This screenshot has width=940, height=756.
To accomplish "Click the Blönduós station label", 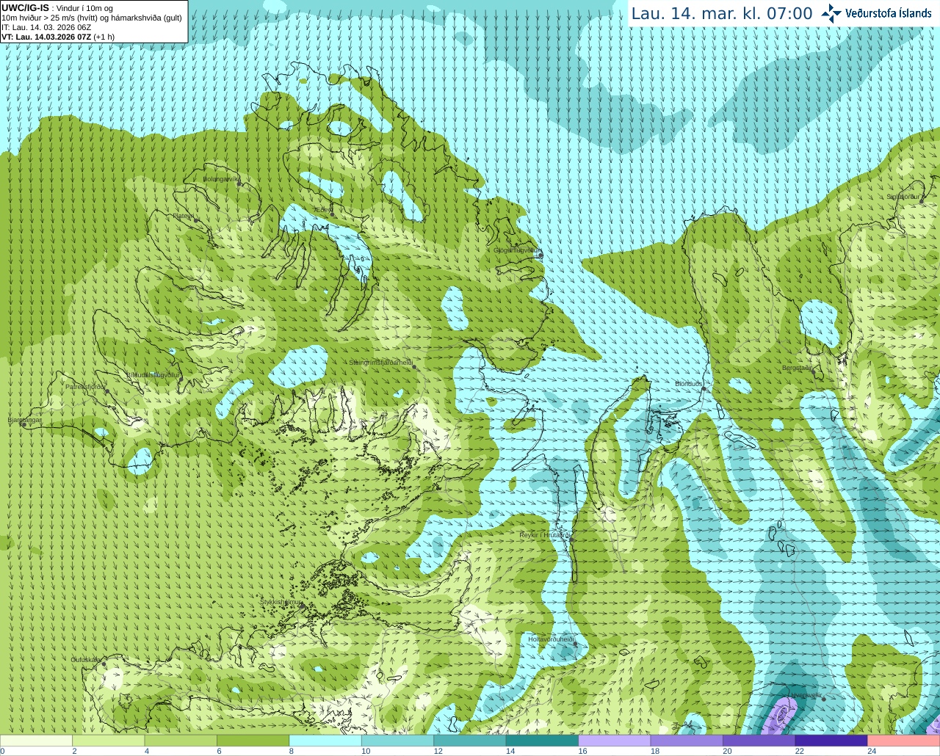I will coord(690,384).
